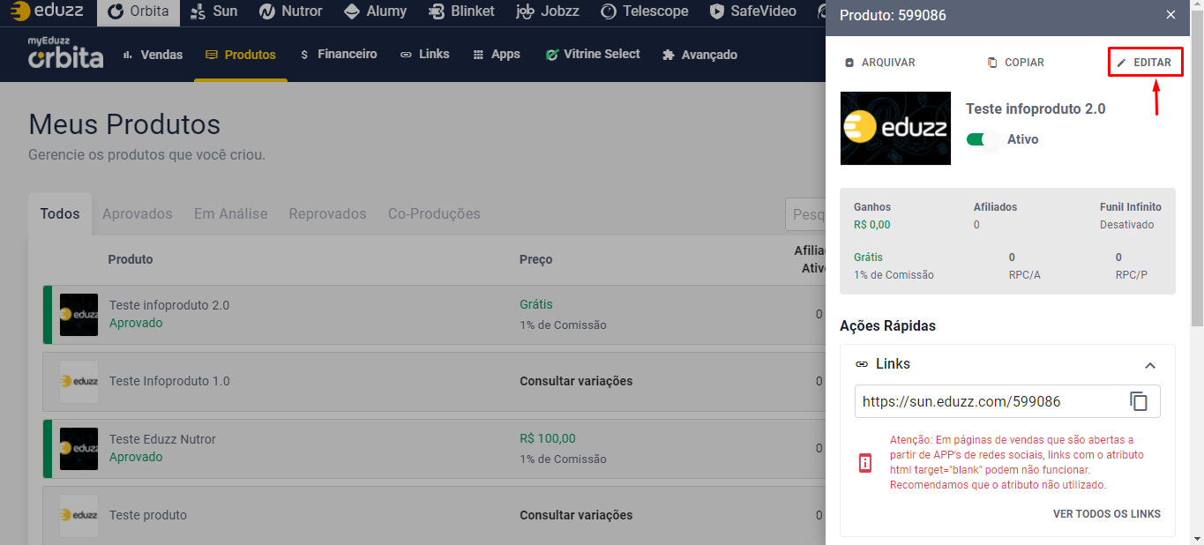Collapse the Links section chevron
Image resolution: width=1204 pixels, height=545 pixels.
click(x=1149, y=365)
